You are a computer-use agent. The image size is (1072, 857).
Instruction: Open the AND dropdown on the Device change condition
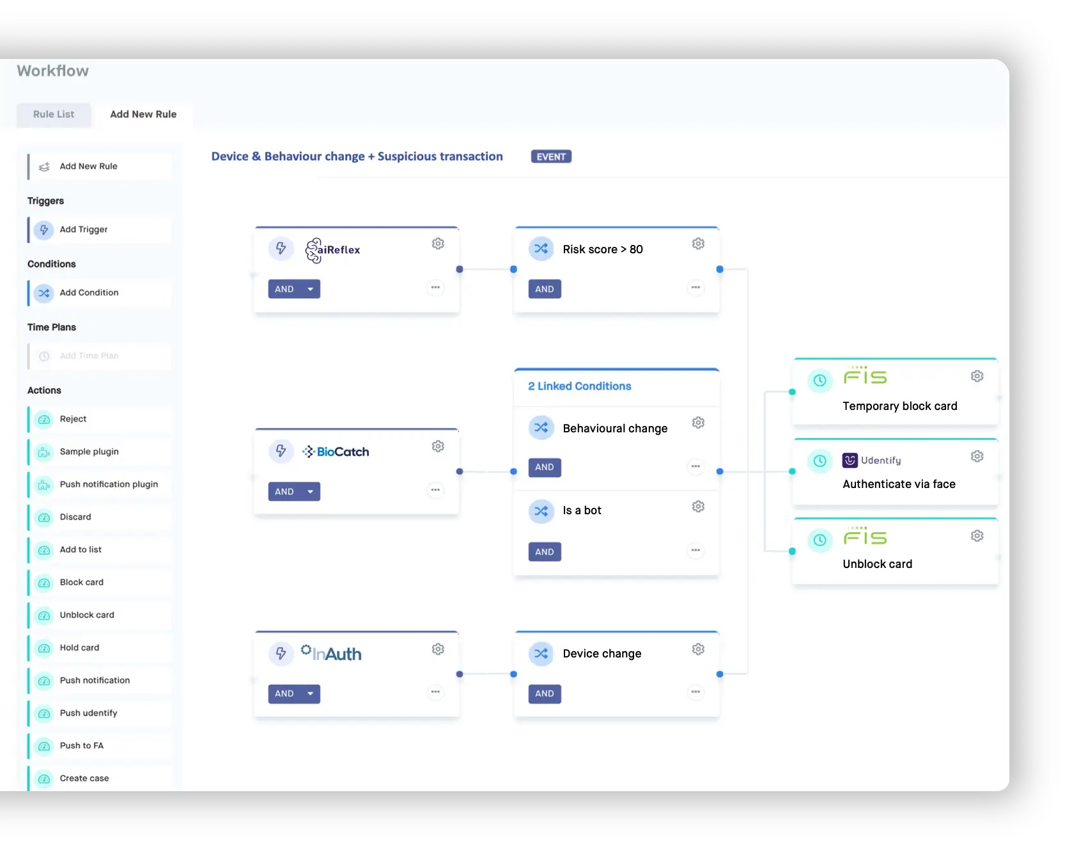pos(544,693)
